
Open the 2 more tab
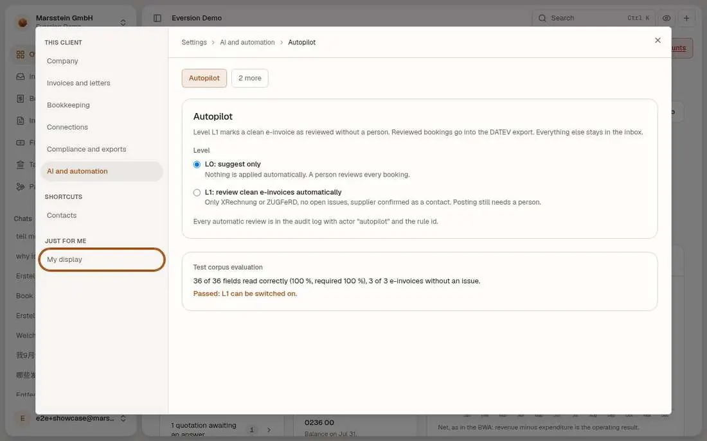pyautogui.click(x=250, y=78)
